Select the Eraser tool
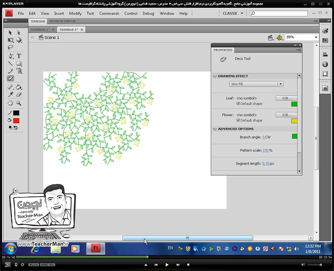 pyautogui.click(x=19, y=95)
